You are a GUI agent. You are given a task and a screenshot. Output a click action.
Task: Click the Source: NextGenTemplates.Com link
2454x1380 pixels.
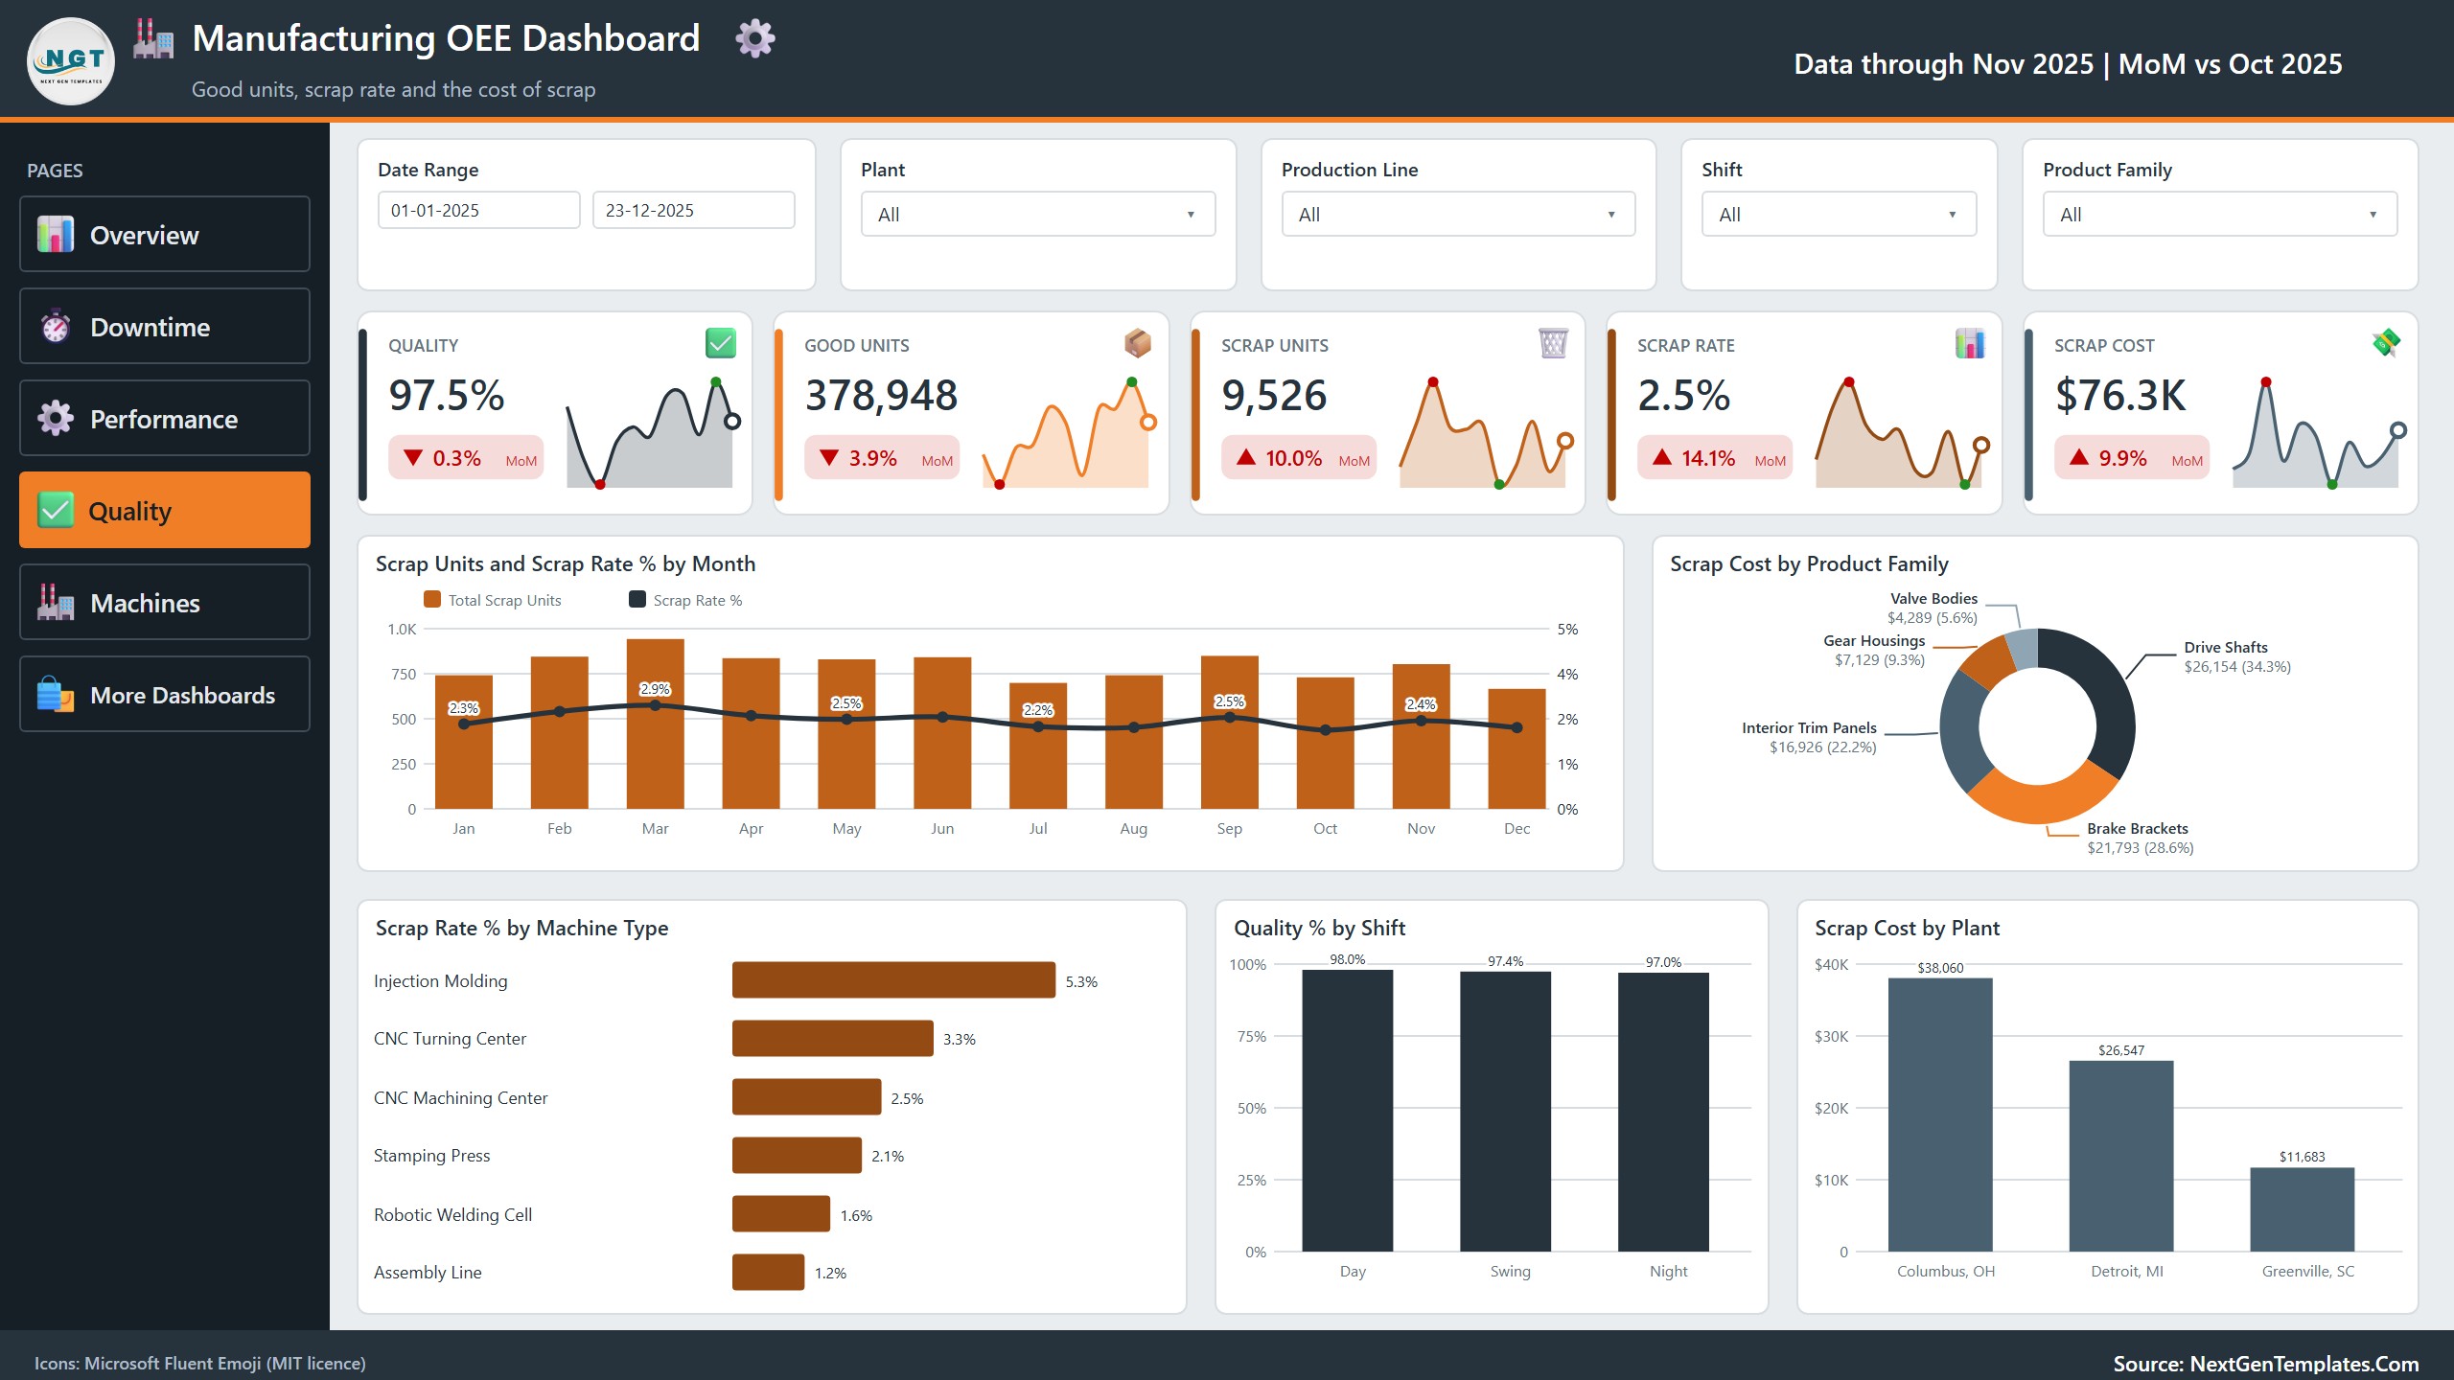click(2266, 1363)
